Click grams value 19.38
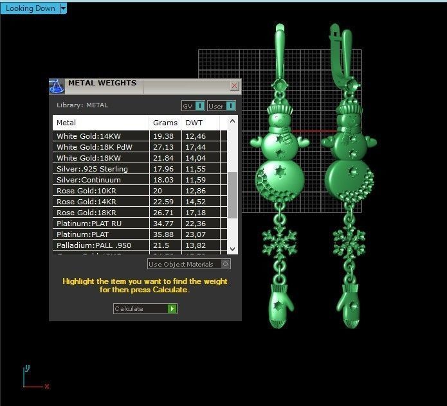Viewport: 447px width, 406px height. (163, 136)
